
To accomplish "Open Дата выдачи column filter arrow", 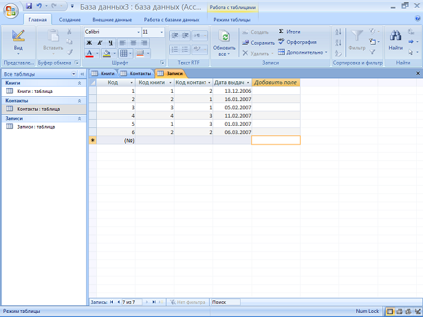I will (248, 83).
